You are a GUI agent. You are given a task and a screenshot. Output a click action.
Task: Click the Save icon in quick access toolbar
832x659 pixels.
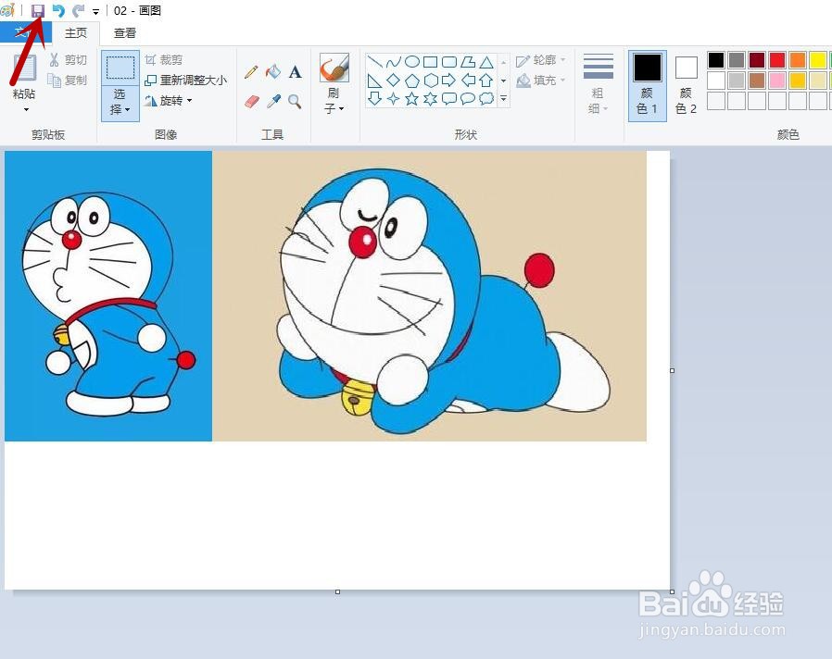pyautogui.click(x=37, y=10)
